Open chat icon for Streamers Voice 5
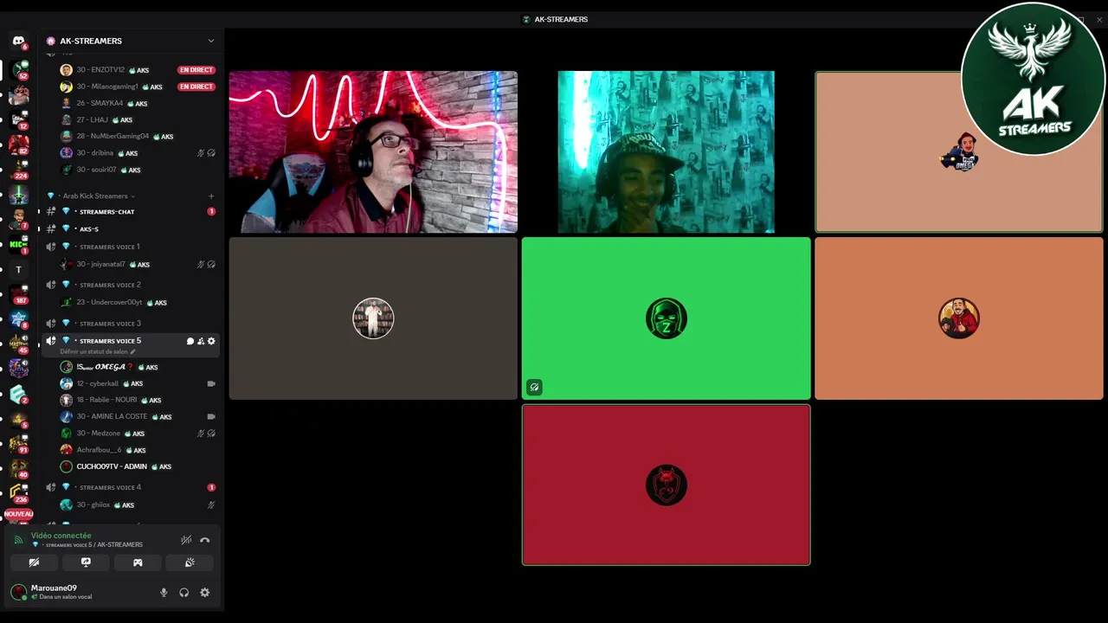This screenshot has height=623, width=1108. [190, 341]
